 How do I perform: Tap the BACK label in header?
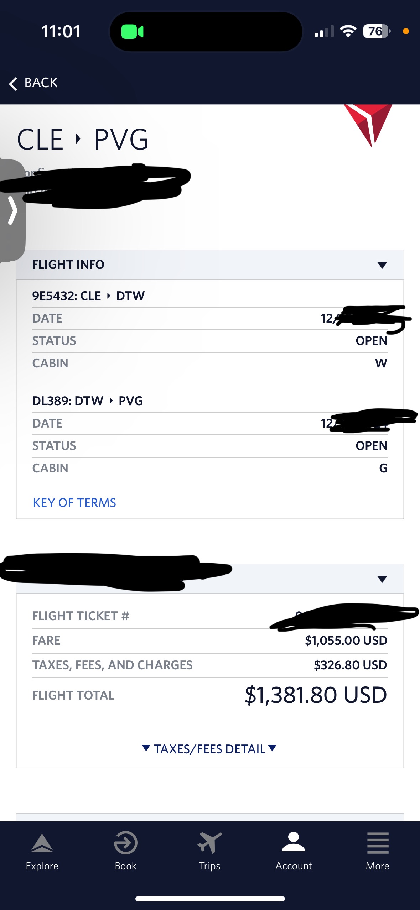click(41, 83)
